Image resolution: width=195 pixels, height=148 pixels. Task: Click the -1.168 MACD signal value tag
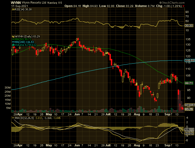(189, 130)
